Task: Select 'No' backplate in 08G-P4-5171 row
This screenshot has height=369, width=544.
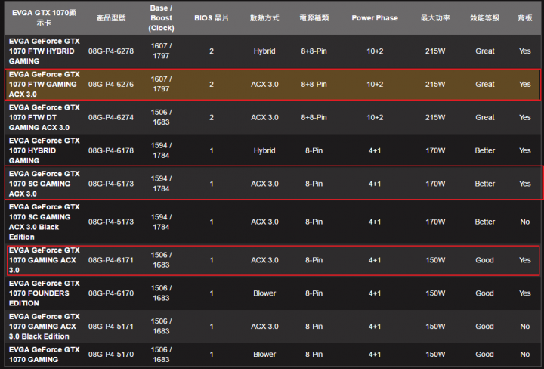Action: 525,327
